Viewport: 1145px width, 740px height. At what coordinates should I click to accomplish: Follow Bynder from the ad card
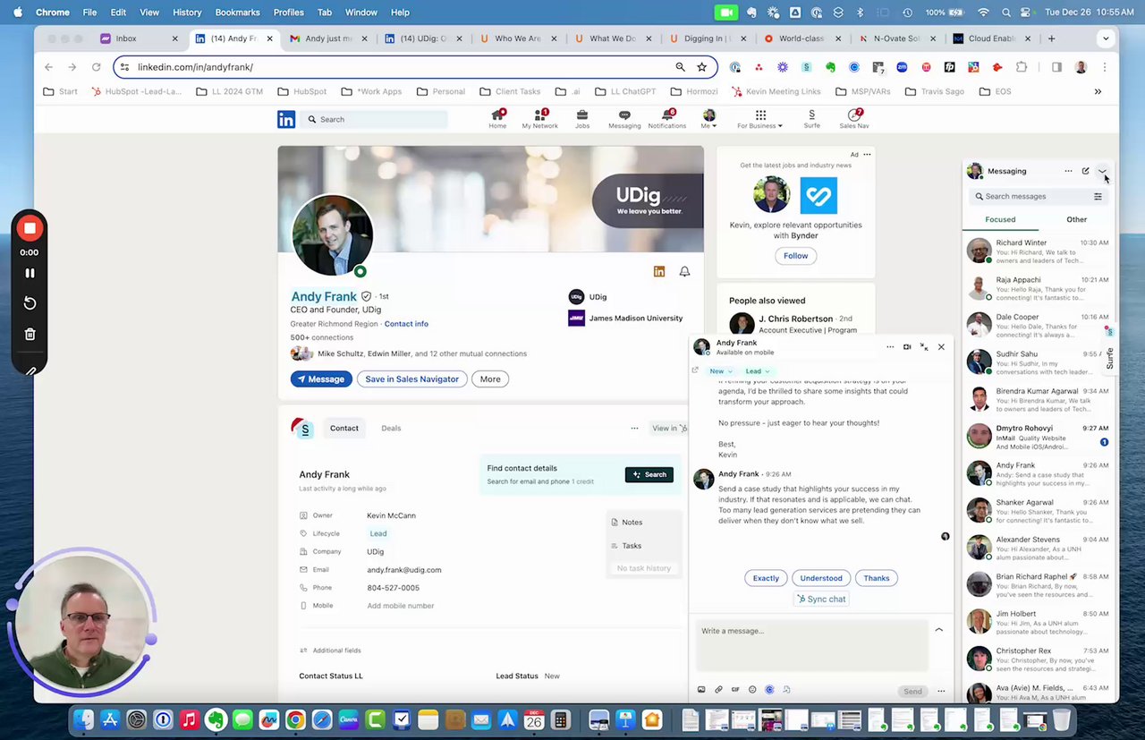coord(795,256)
